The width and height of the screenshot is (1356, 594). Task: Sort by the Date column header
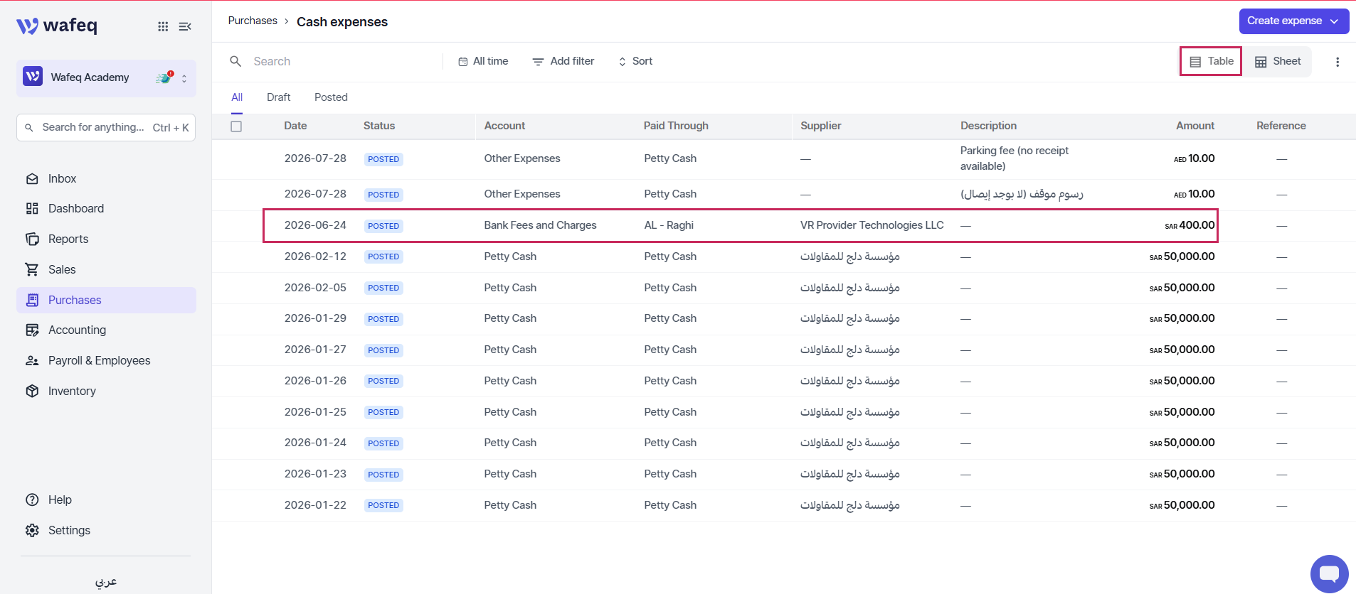point(295,126)
